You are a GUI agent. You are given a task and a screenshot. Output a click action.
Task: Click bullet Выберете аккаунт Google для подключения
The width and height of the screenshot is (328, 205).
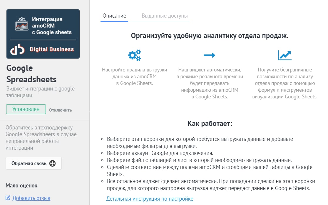tap(160, 153)
